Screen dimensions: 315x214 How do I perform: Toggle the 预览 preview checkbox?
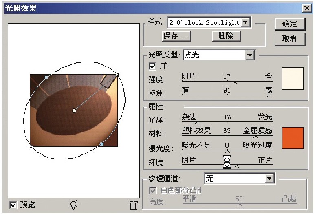(x=13, y=205)
